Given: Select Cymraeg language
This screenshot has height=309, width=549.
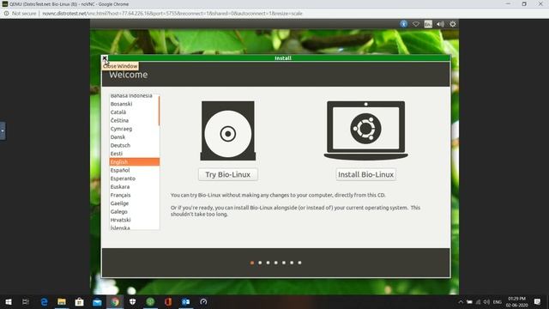Looking at the screenshot, I should [x=134, y=129].
